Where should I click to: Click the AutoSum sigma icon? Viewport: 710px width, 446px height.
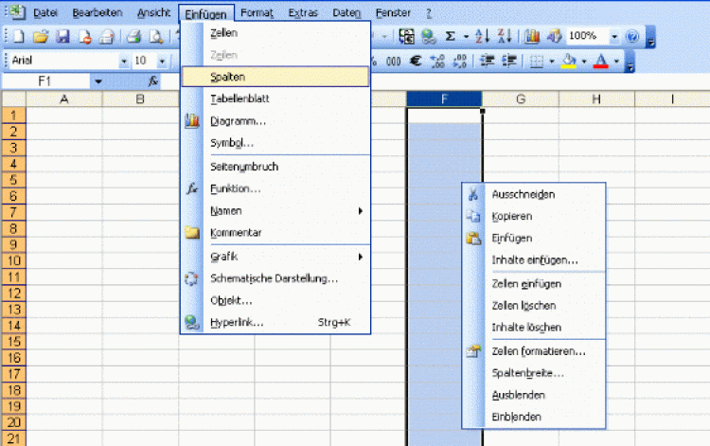click(451, 37)
